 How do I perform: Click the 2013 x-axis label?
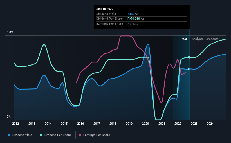32,124
